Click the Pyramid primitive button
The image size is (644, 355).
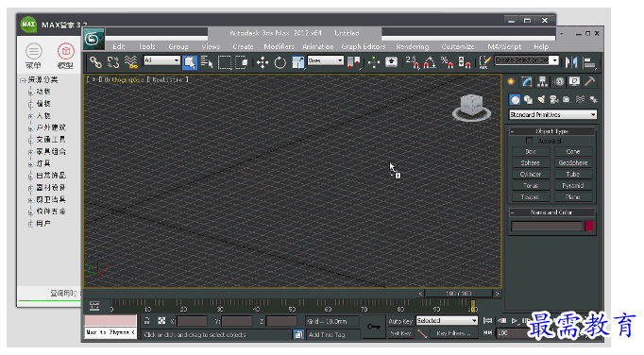point(573,186)
